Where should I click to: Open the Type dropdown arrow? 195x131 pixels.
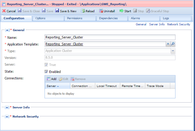coord(173,51)
